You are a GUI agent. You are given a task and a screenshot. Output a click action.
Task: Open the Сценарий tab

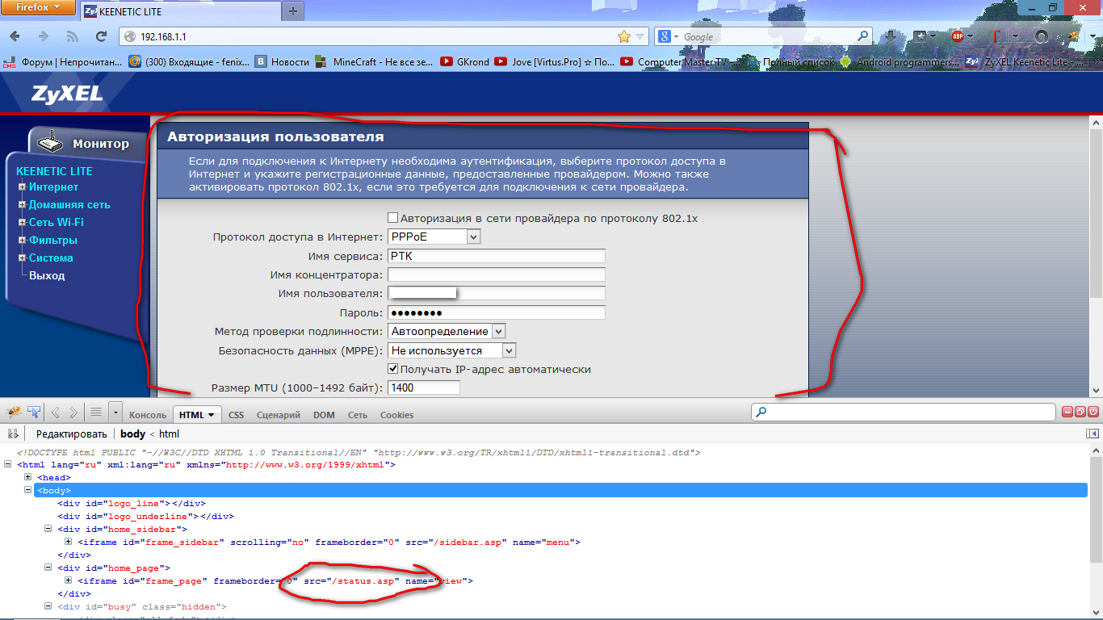coord(279,415)
